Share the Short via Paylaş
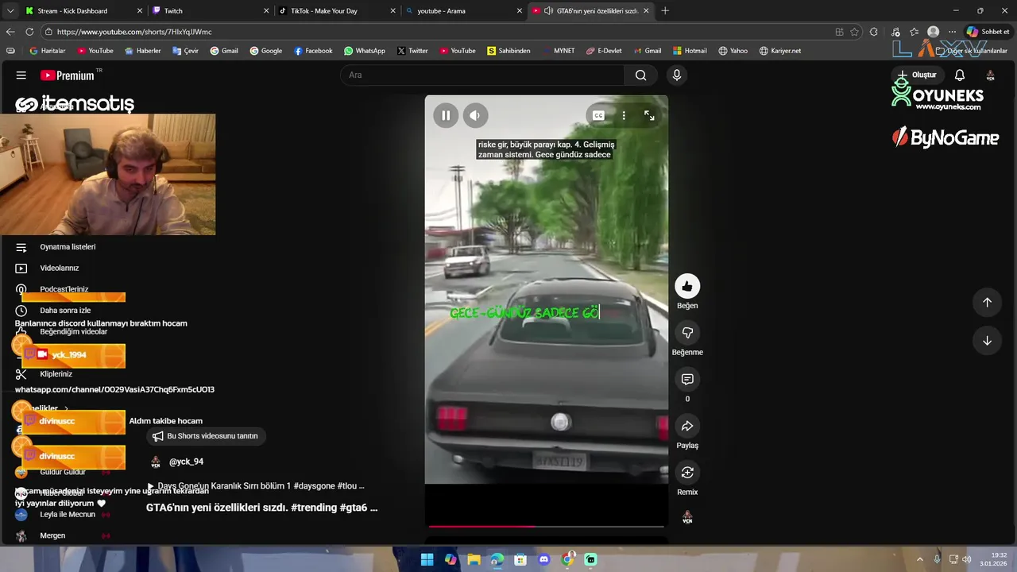This screenshot has width=1017, height=572. coord(687,426)
